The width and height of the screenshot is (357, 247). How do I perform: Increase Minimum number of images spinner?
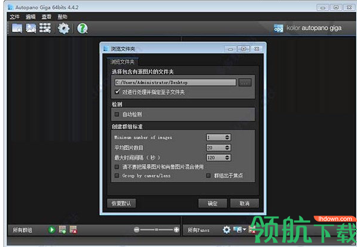[x=227, y=136]
